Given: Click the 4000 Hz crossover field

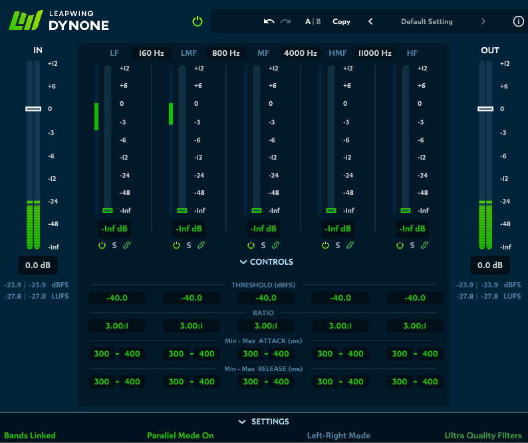Looking at the screenshot, I should tap(301, 53).
